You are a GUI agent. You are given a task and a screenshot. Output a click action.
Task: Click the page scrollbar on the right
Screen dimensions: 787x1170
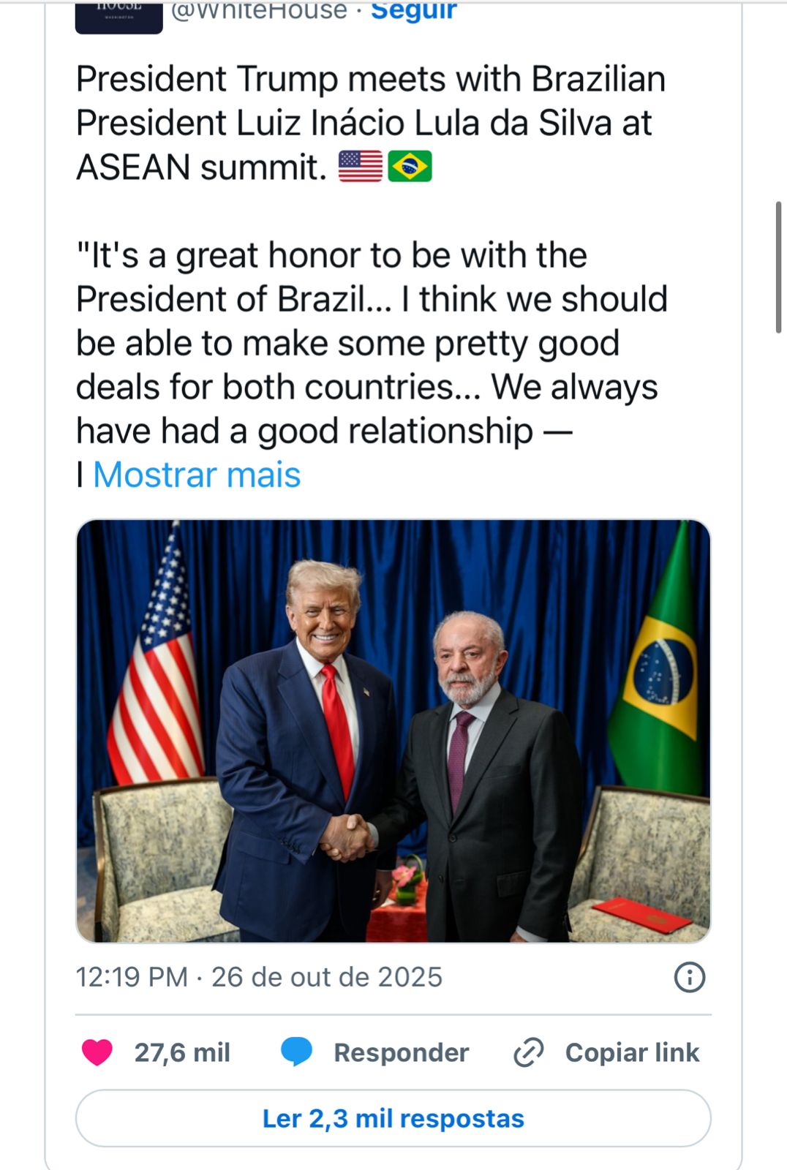tap(778, 267)
